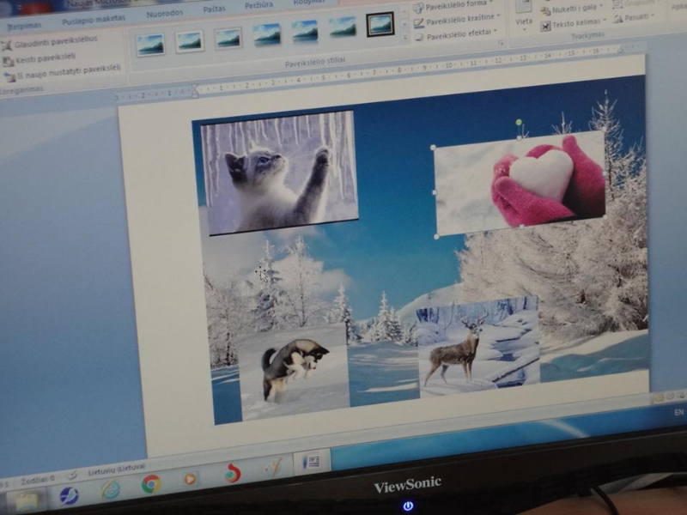This screenshot has width=687, height=515.
Task: Apply the third picture style thumbnail
Action: (x=228, y=39)
